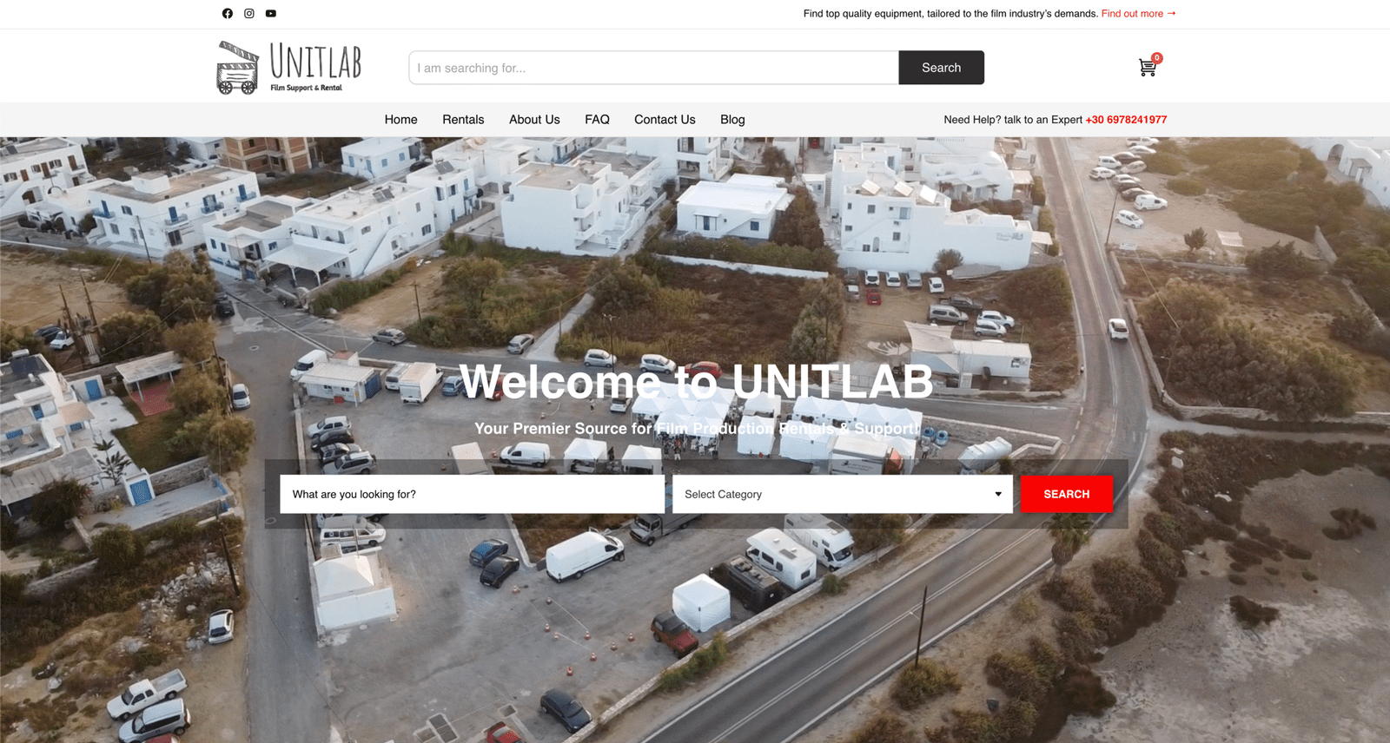Open the Instagram social icon
The image size is (1390, 743).
coord(249,13)
